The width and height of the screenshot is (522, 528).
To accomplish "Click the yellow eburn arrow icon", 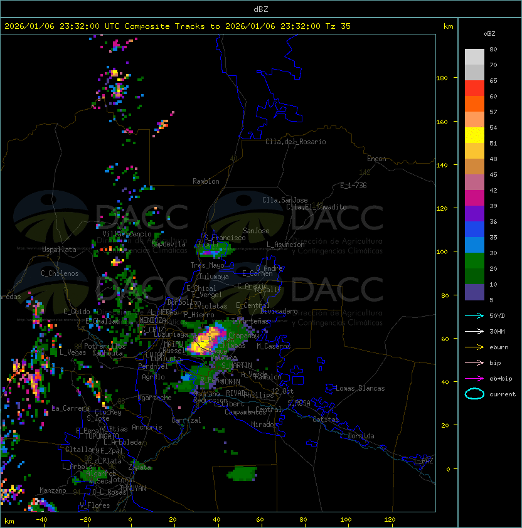I will coord(474,347).
